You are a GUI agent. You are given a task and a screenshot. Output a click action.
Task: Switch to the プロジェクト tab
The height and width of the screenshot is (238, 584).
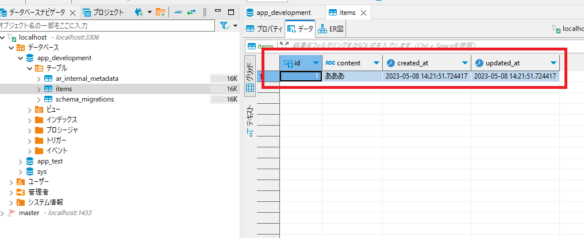103,12
